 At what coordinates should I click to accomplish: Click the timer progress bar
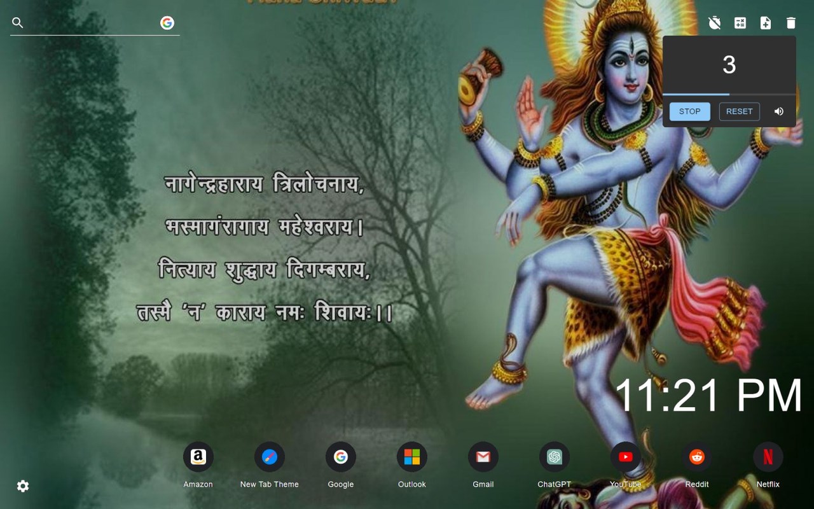click(x=729, y=94)
